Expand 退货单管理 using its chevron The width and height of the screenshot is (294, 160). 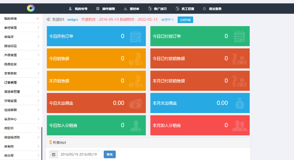point(38,92)
